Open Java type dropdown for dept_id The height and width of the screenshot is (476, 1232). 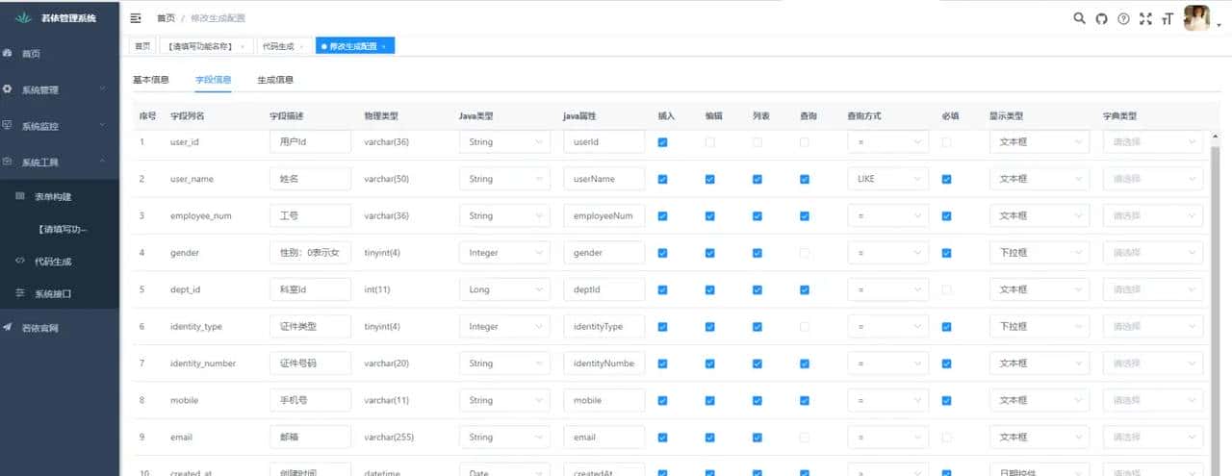(x=504, y=289)
